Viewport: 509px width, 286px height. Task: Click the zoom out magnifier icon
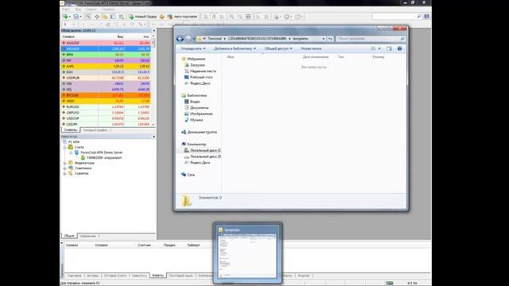click(240, 16)
